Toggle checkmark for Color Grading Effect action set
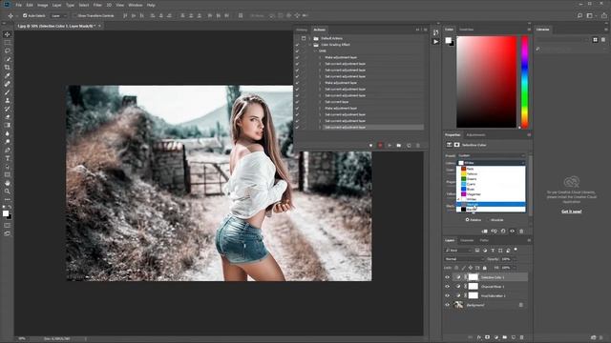 point(297,45)
